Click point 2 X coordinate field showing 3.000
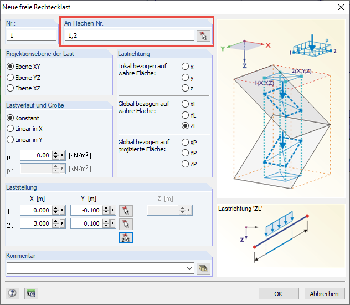 36,223
